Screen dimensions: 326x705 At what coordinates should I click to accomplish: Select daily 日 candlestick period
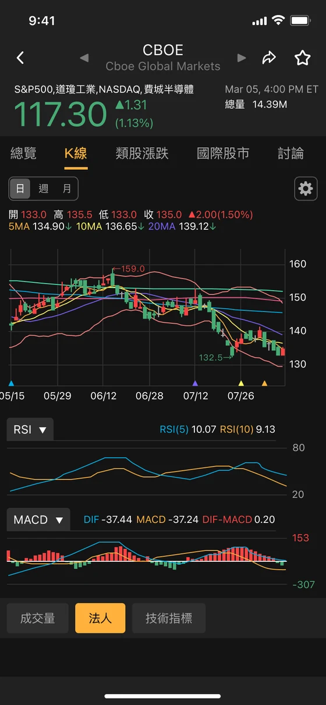(20, 188)
